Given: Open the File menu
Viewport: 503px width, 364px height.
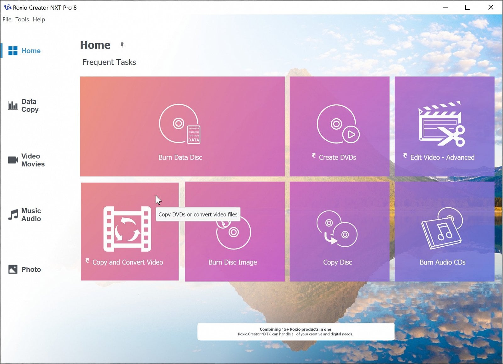Looking at the screenshot, I should pyautogui.click(x=7, y=19).
